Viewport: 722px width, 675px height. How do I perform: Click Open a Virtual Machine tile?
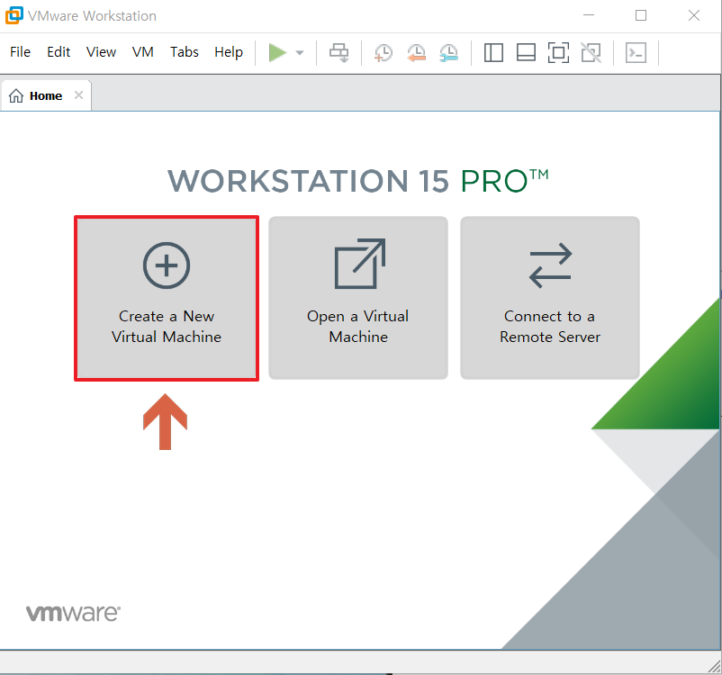coord(358,298)
